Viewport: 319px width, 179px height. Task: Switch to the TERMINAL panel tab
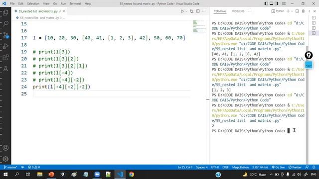(x=220, y=11)
